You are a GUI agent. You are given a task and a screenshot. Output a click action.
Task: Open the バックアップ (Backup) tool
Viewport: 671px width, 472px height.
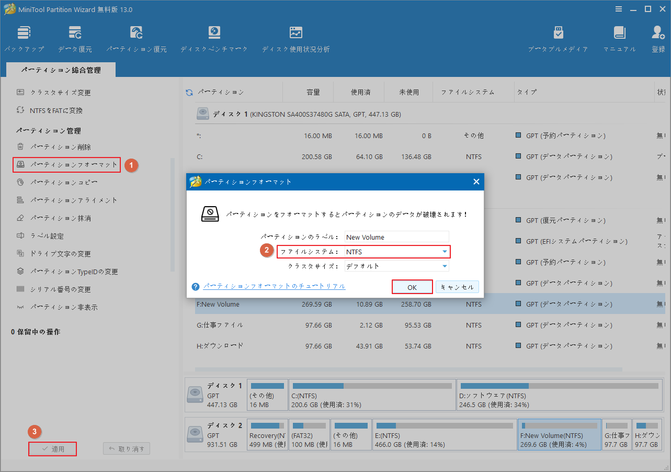24,39
